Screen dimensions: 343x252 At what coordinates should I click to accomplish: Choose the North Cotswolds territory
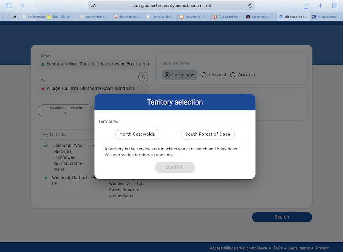click(137, 134)
